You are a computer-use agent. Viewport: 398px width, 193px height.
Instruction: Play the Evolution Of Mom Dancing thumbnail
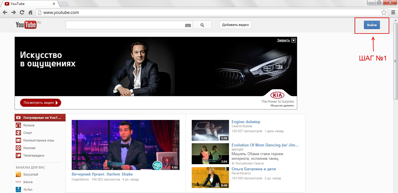pos(210,154)
